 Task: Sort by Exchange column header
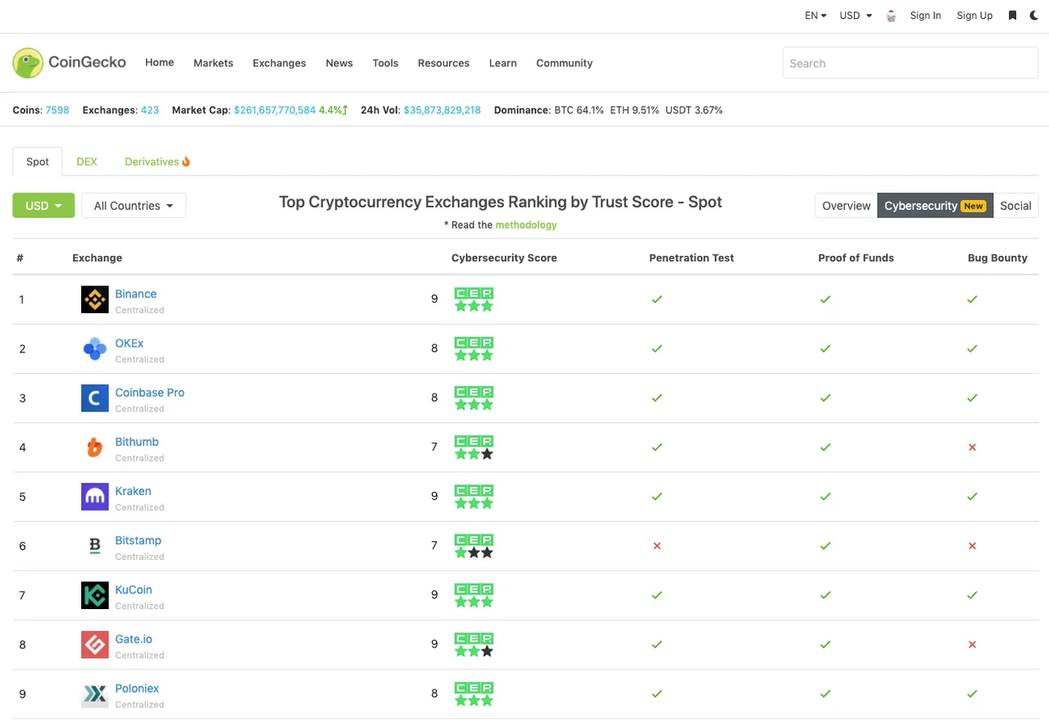pyautogui.click(x=97, y=257)
